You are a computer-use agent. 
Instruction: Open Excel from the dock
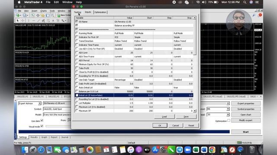(x=196, y=150)
